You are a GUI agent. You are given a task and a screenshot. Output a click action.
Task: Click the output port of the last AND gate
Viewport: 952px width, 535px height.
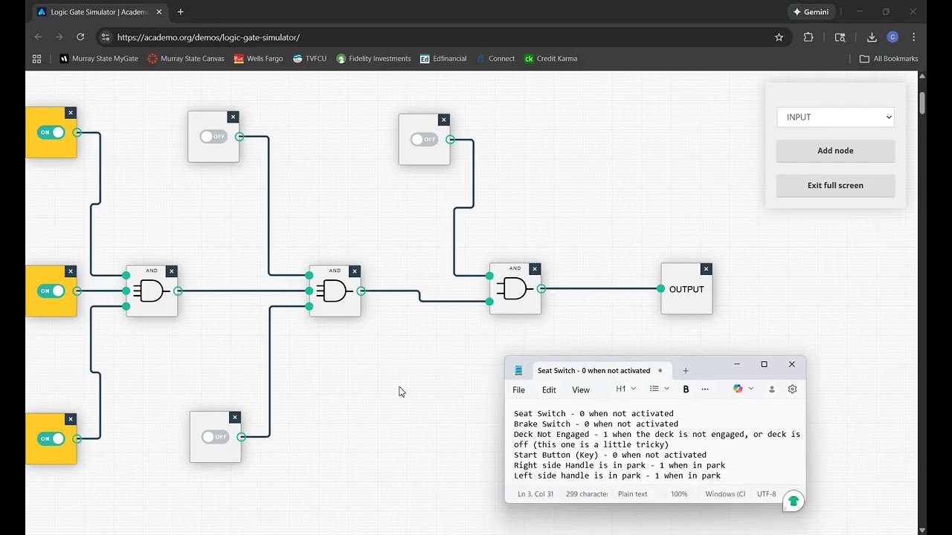point(541,288)
